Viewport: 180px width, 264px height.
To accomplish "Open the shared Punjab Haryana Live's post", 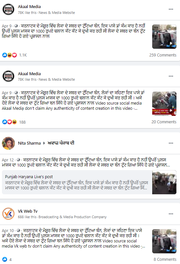I will tap(89, 182).
